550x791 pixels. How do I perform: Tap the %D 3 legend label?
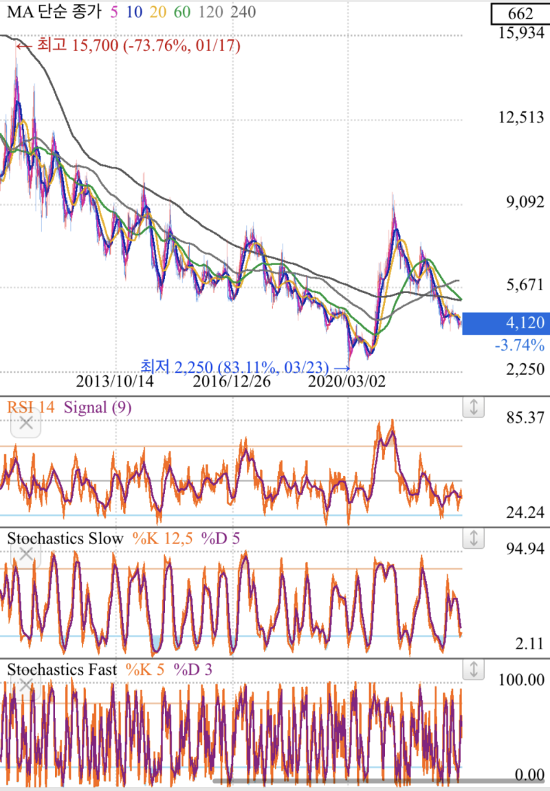point(193,669)
